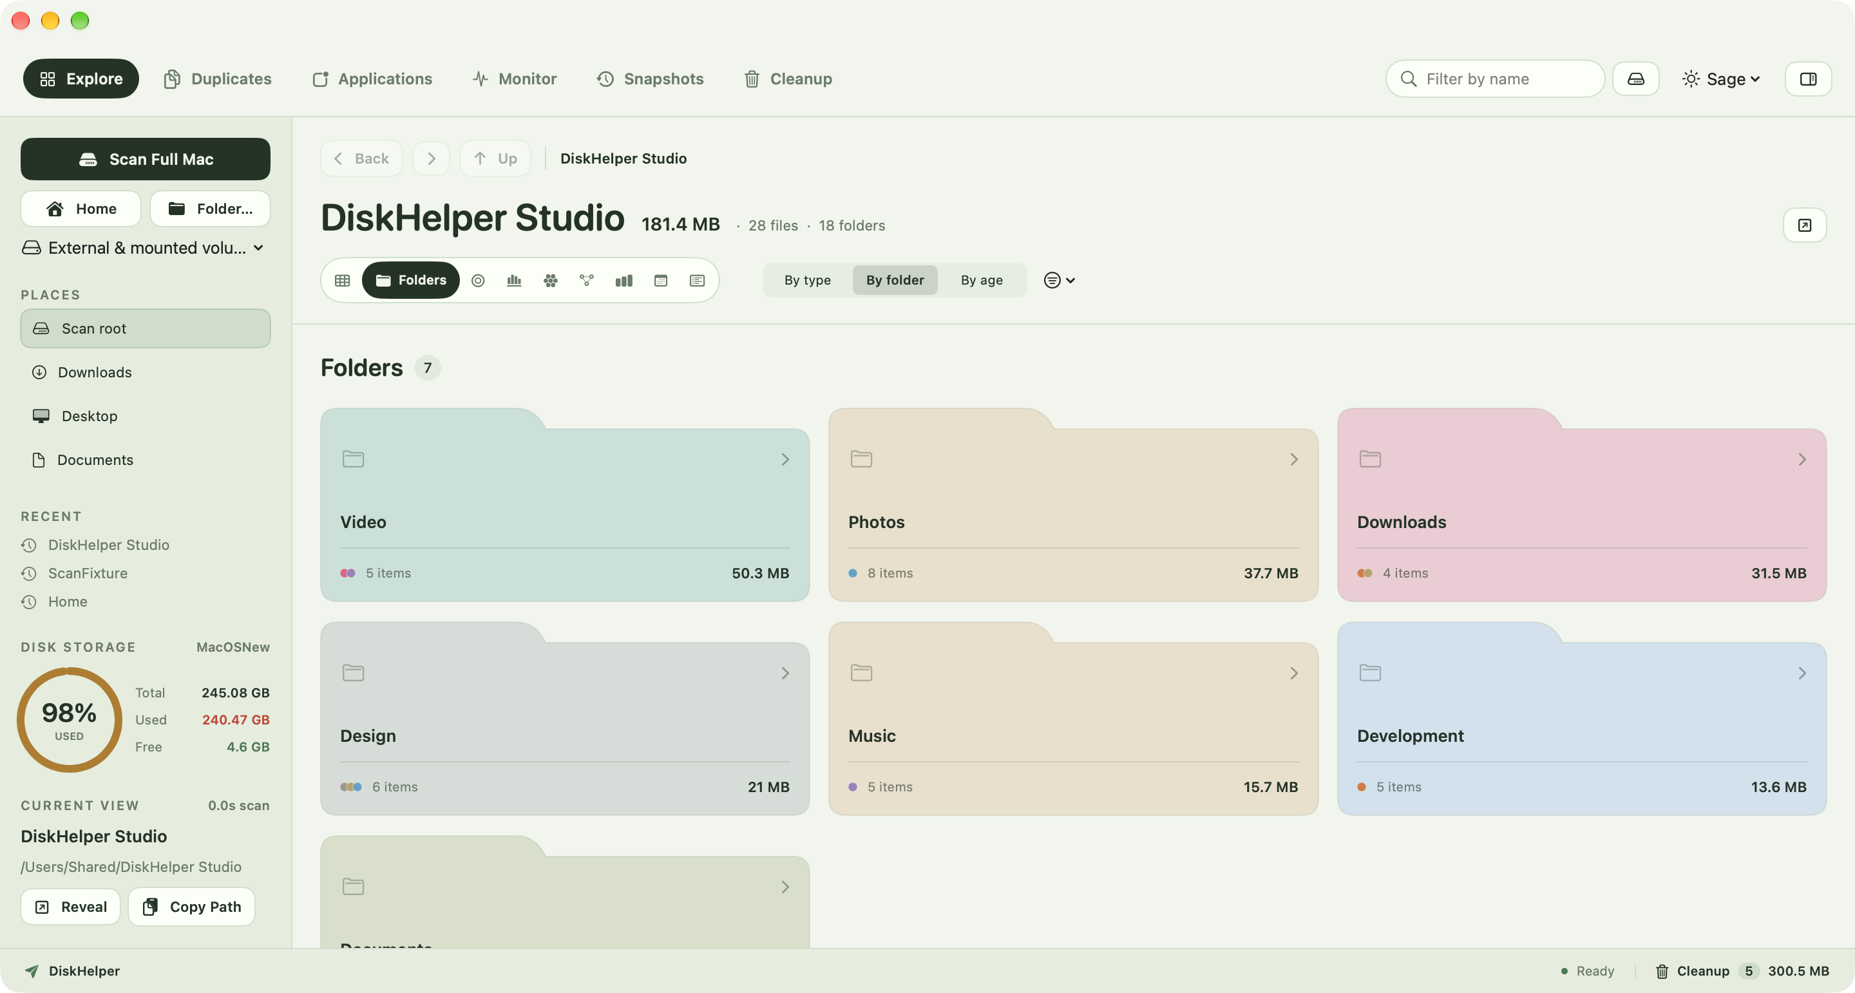Open recent ScanFixture entry
Image resolution: width=1855 pixels, height=993 pixels.
88,573
